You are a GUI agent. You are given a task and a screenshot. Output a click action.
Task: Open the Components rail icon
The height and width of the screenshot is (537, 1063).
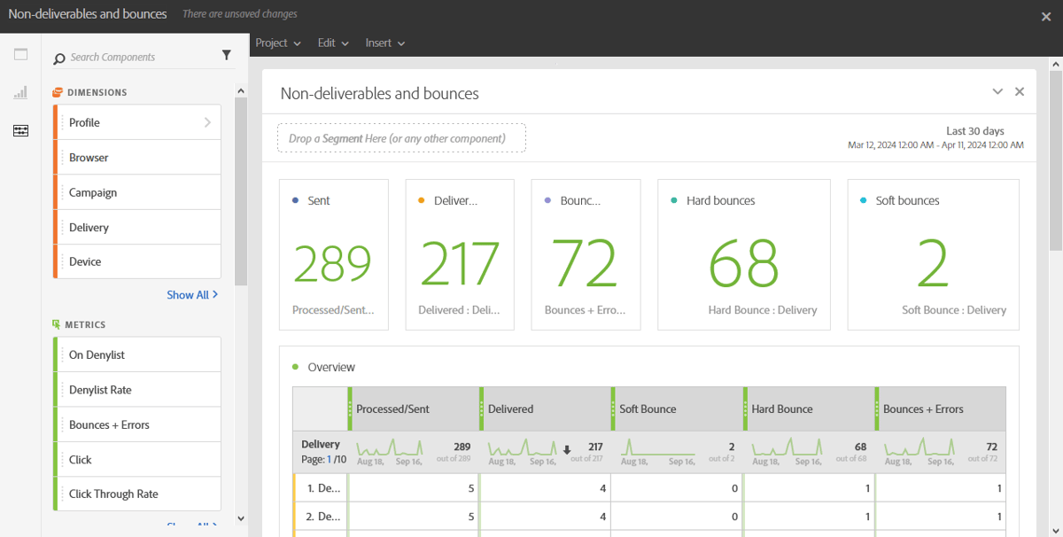coord(20,130)
